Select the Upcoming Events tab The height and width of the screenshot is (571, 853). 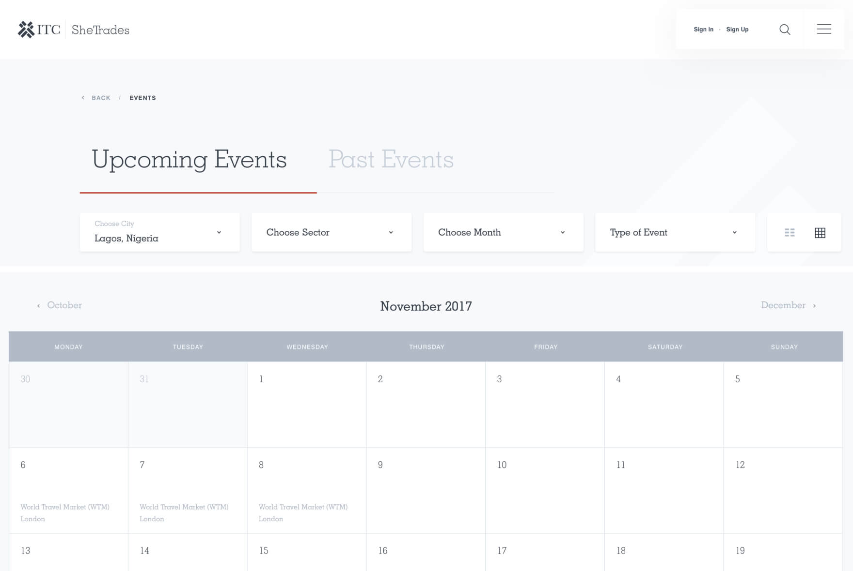click(189, 160)
